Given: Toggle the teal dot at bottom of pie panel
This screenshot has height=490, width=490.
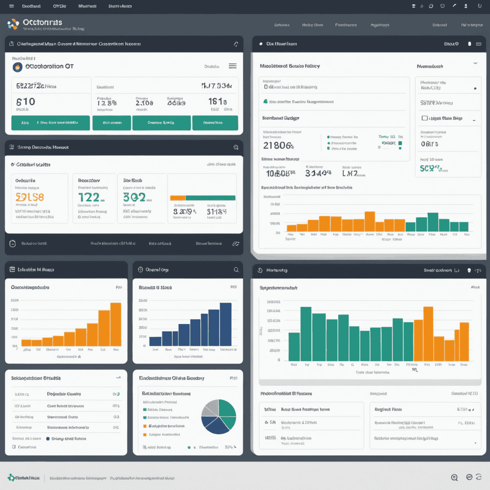Looking at the screenshot, I should (189, 447).
